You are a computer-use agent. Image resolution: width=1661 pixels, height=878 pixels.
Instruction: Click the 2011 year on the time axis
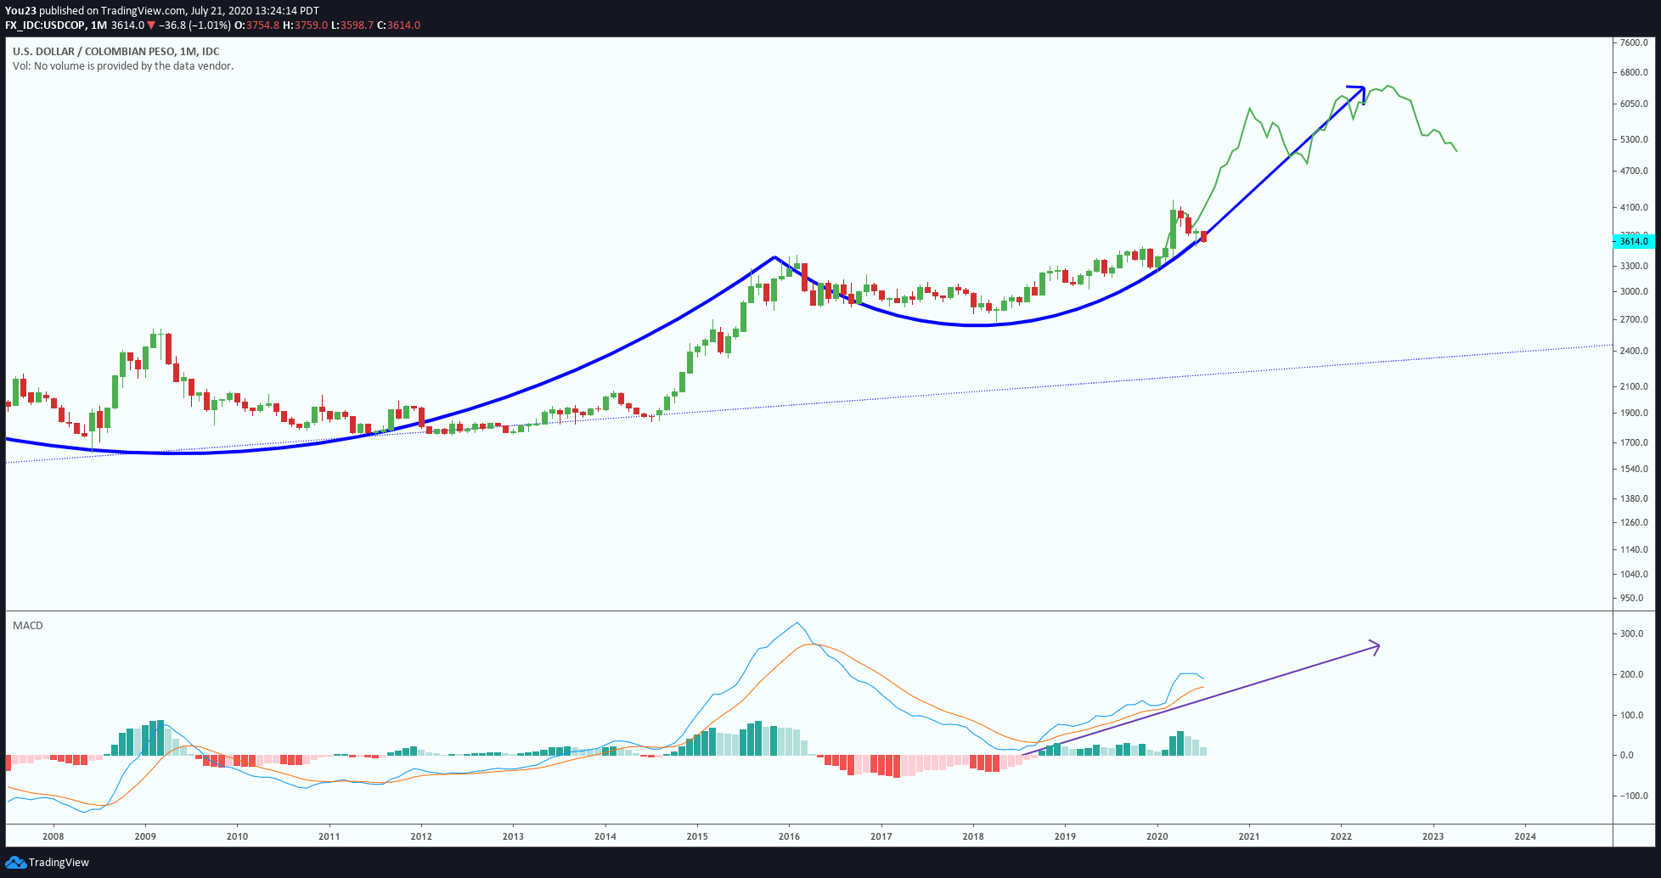click(329, 836)
